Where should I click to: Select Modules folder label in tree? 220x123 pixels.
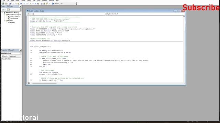click(10, 20)
